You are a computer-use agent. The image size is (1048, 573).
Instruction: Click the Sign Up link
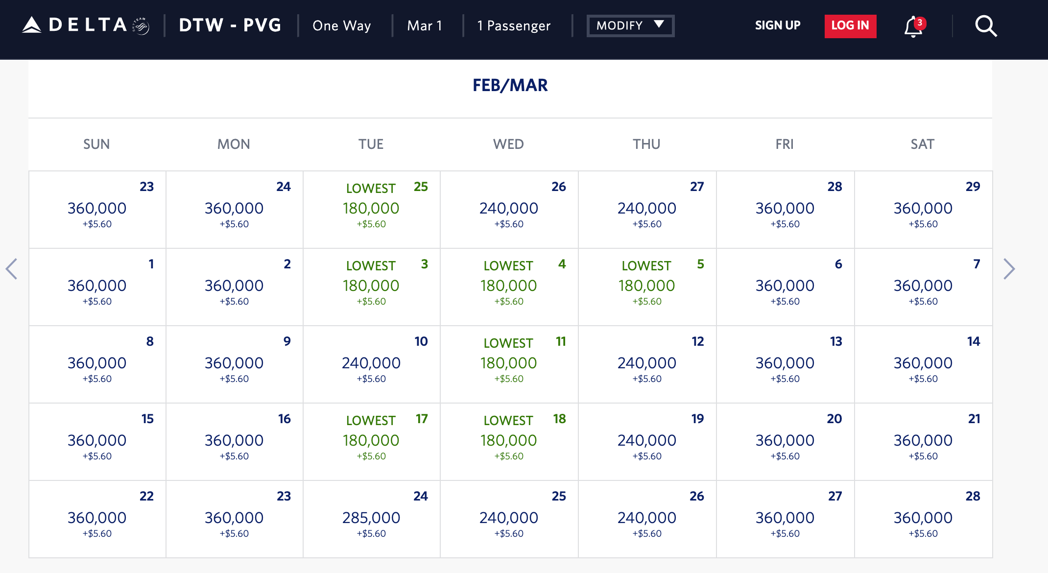coord(778,25)
